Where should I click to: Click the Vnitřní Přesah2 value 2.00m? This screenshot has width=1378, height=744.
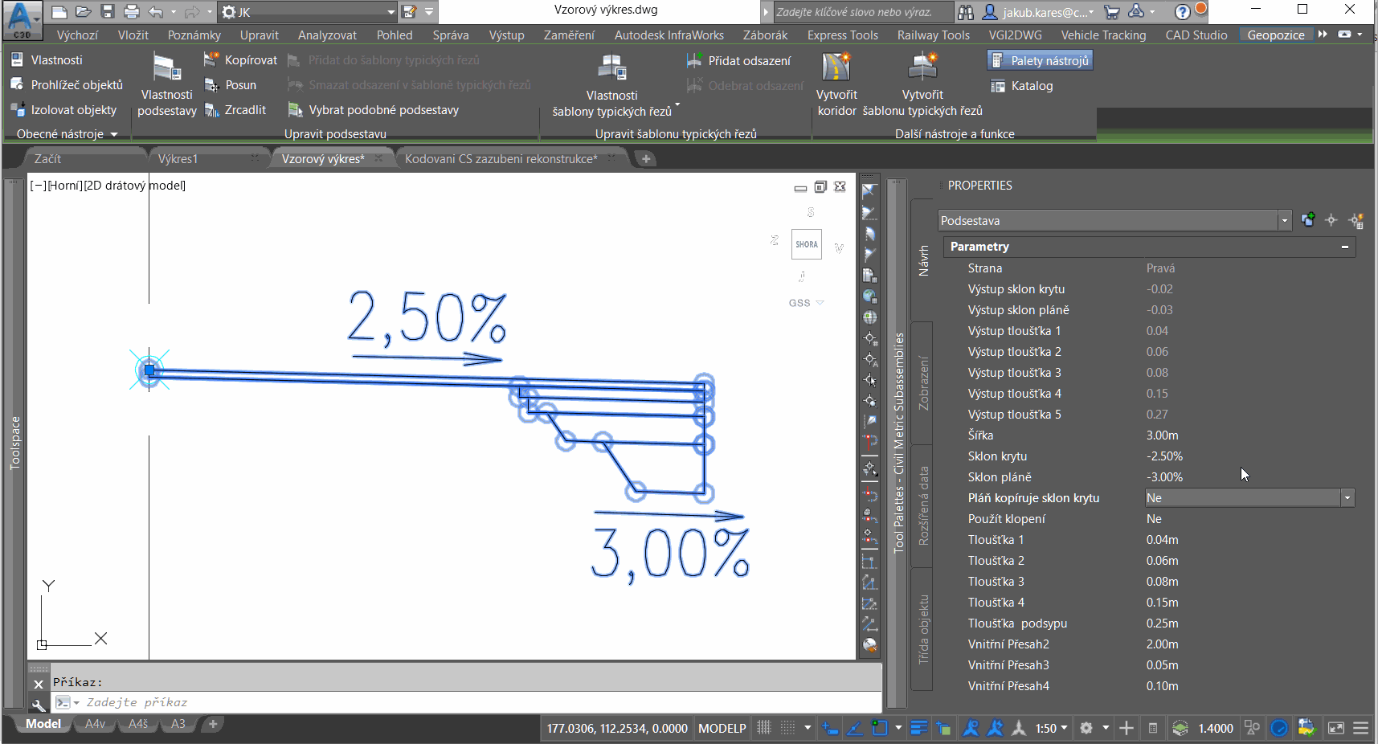coord(1162,644)
